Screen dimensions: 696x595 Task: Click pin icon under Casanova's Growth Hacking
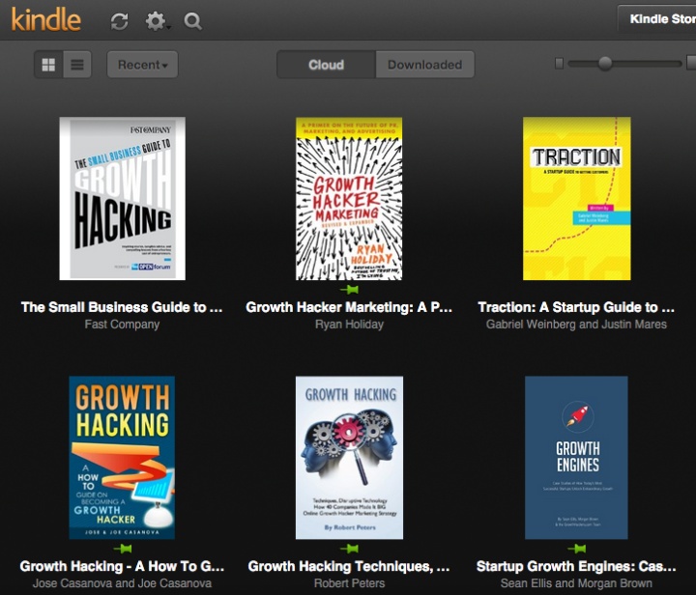click(123, 550)
